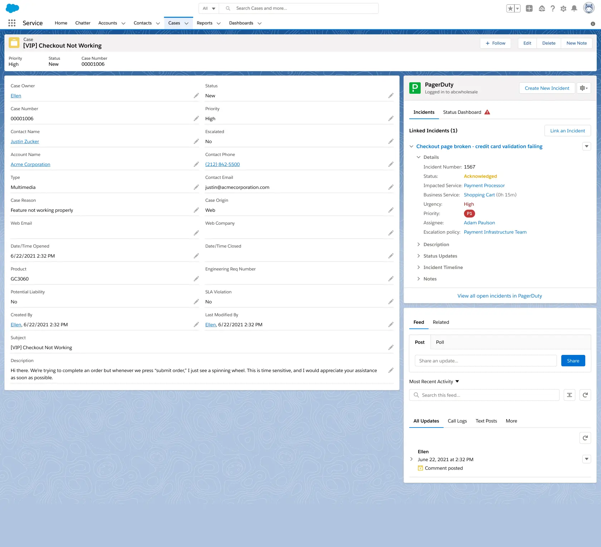Edit the Case Owner field pencil
This screenshot has width=601, height=547.
point(196,96)
